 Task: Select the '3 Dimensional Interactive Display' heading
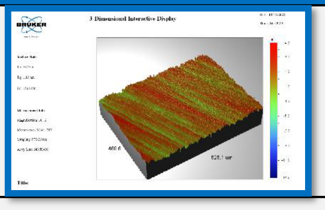(133, 19)
